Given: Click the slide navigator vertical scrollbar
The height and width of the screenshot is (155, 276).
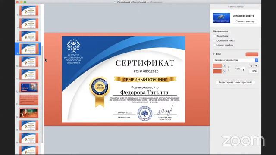Looking at the screenshot, I should coord(42,95).
